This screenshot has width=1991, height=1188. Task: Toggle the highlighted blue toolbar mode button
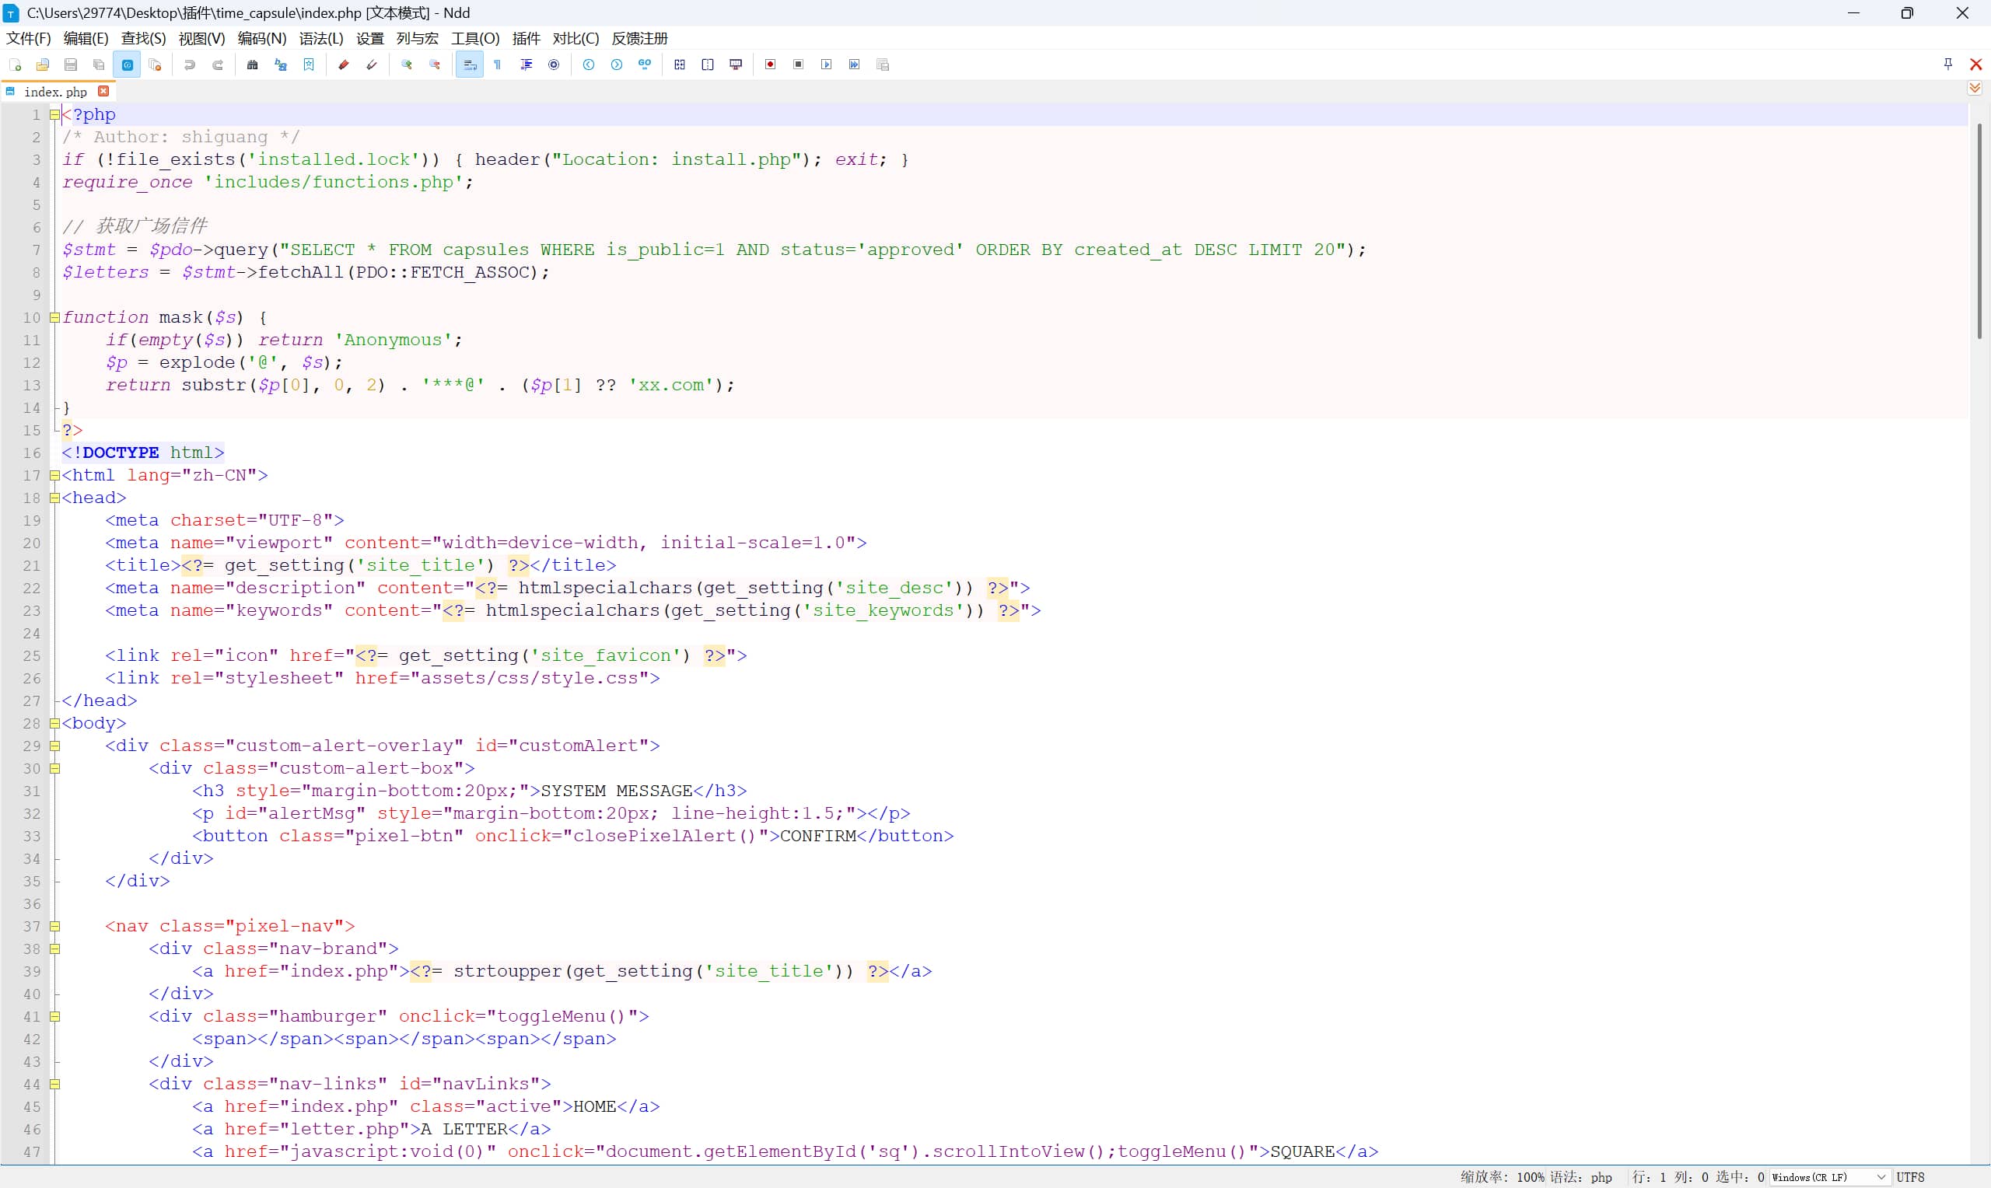(x=128, y=65)
